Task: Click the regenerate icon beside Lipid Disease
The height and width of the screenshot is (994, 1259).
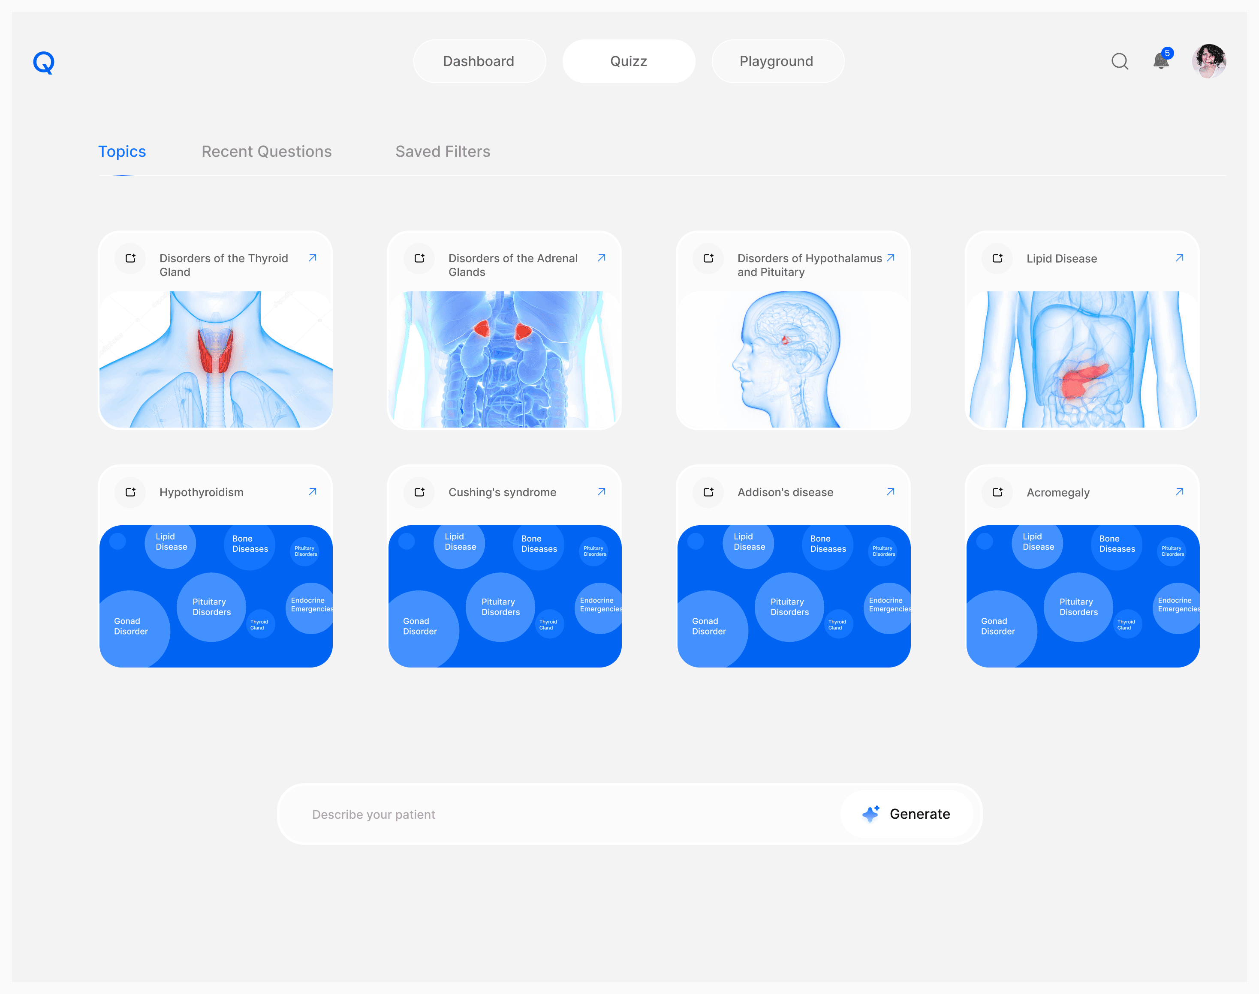Action: point(997,258)
